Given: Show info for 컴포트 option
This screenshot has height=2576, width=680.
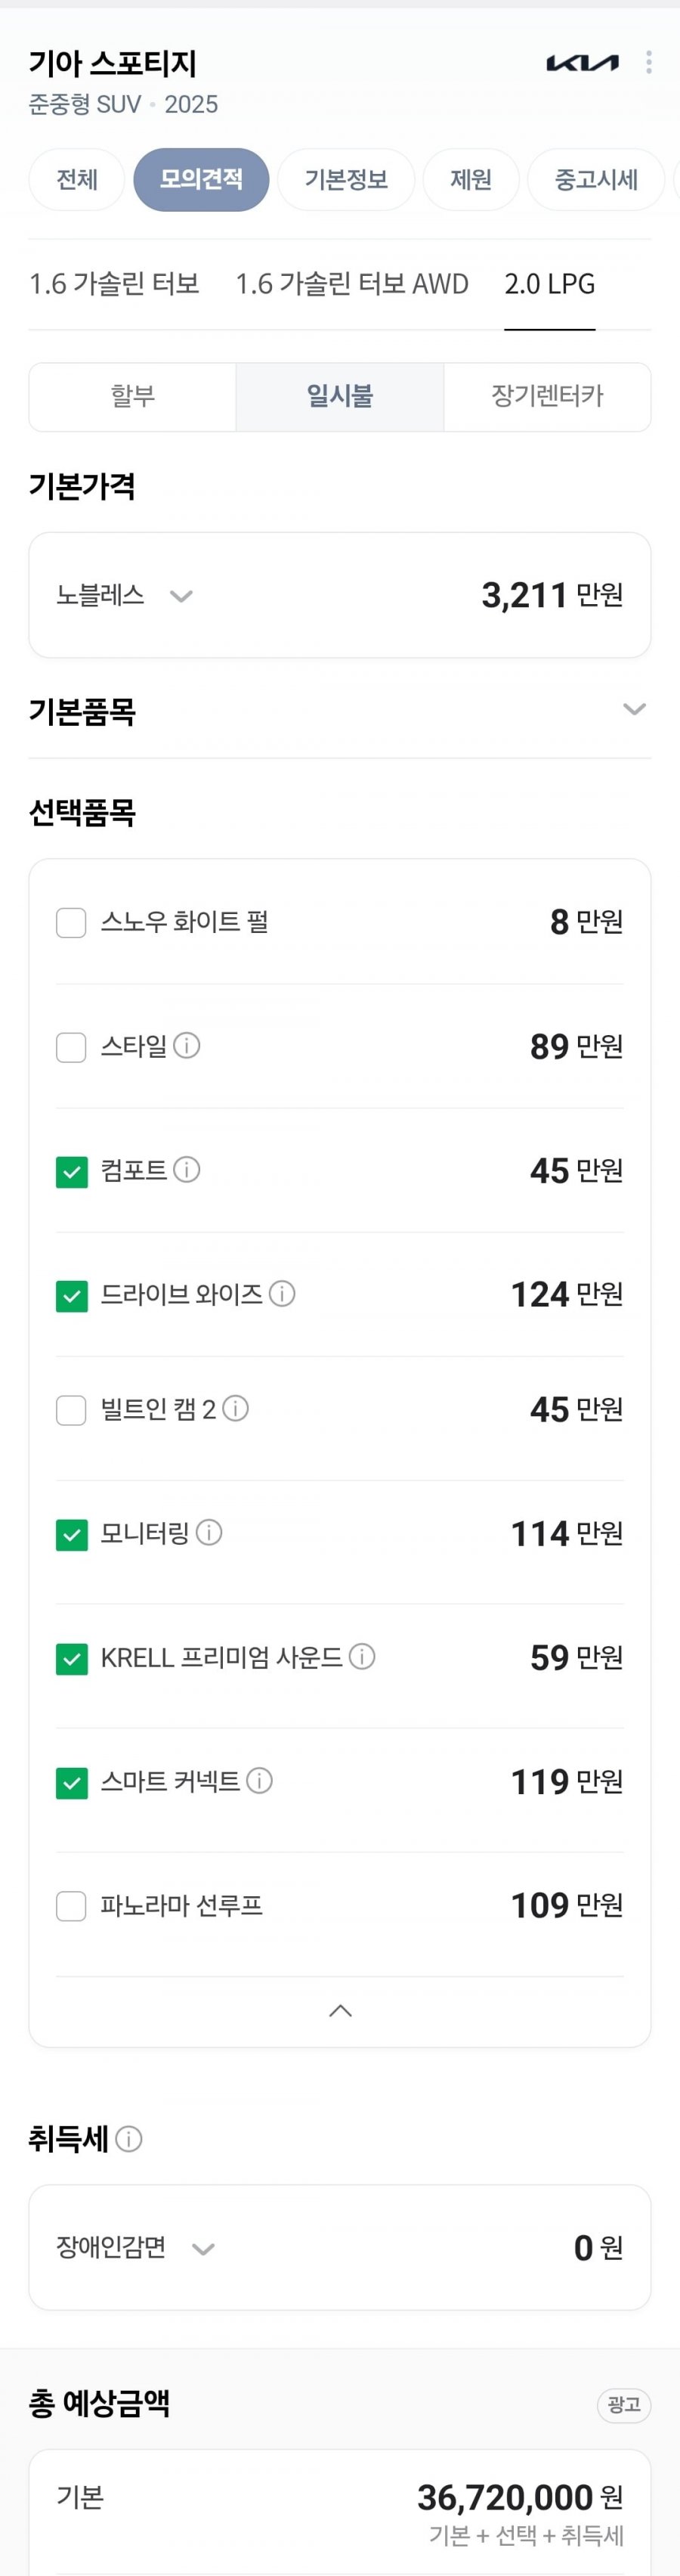Looking at the screenshot, I should (x=187, y=1169).
